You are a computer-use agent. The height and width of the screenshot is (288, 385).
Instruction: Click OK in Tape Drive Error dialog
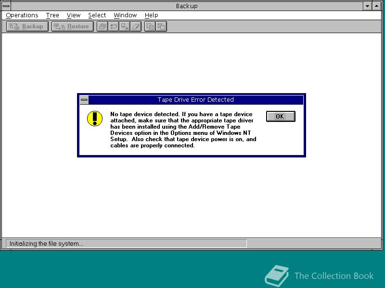point(281,116)
